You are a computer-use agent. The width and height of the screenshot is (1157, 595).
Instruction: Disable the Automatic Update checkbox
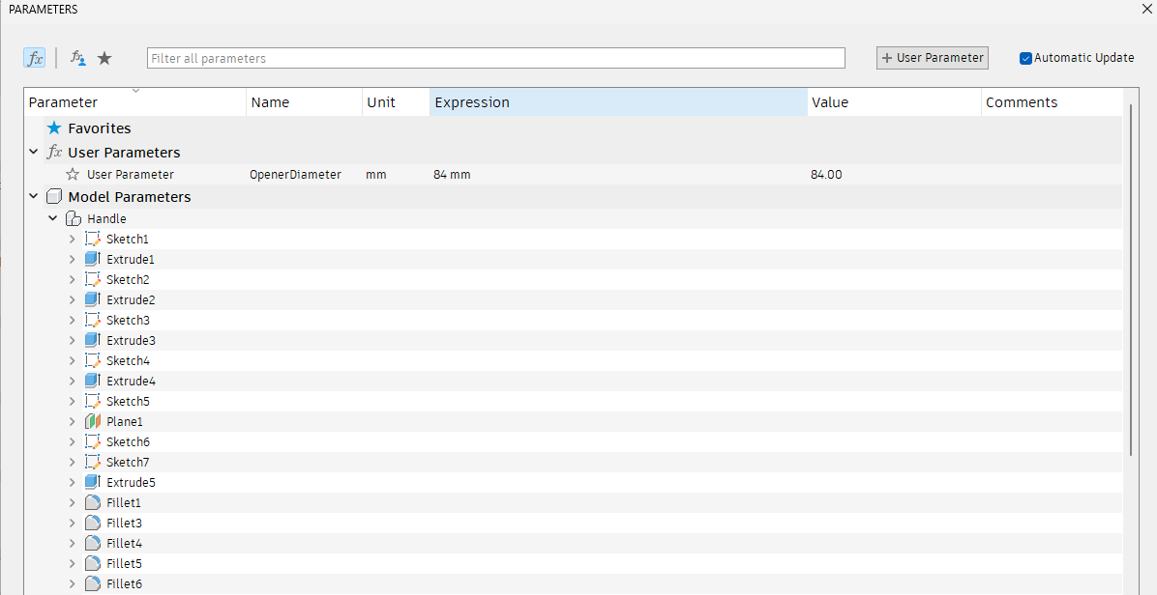[1025, 58]
